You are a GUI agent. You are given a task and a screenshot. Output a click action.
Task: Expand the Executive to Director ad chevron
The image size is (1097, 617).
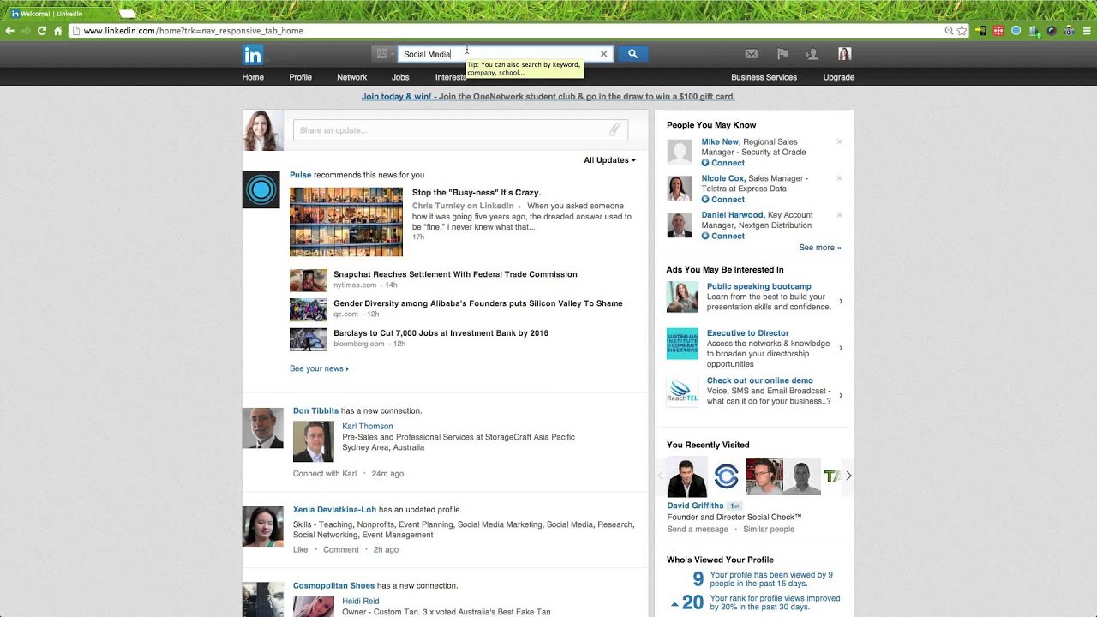pyautogui.click(x=840, y=348)
